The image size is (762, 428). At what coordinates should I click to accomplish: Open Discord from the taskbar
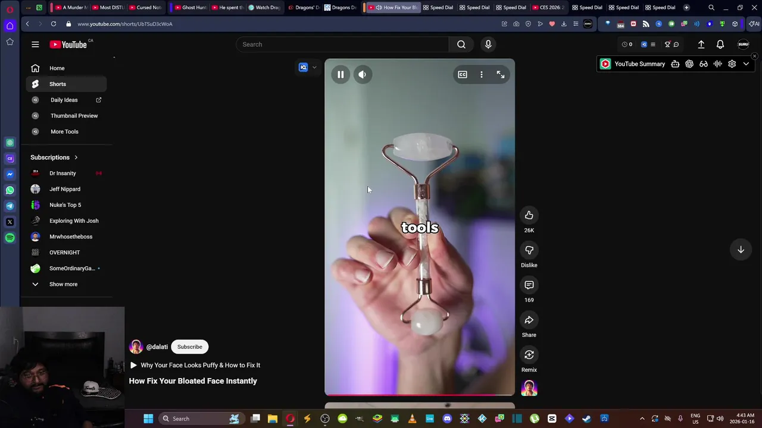[x=447, y=418]
